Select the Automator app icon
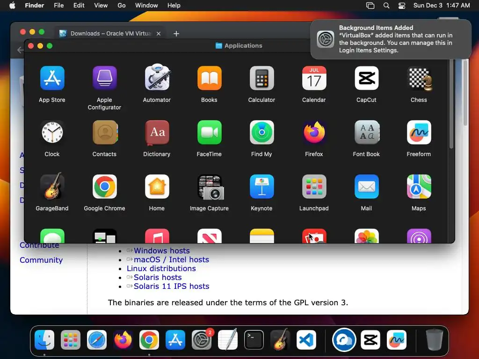Viewport: 479px width, 359px height. point(157,77)
